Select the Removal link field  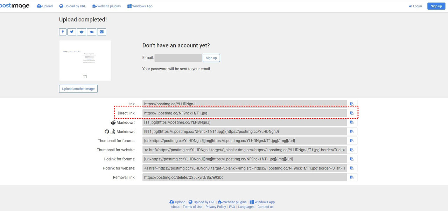245,177
